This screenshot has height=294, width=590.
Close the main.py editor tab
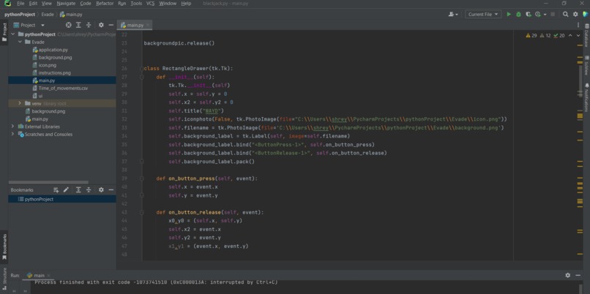[x=149, y=25]
